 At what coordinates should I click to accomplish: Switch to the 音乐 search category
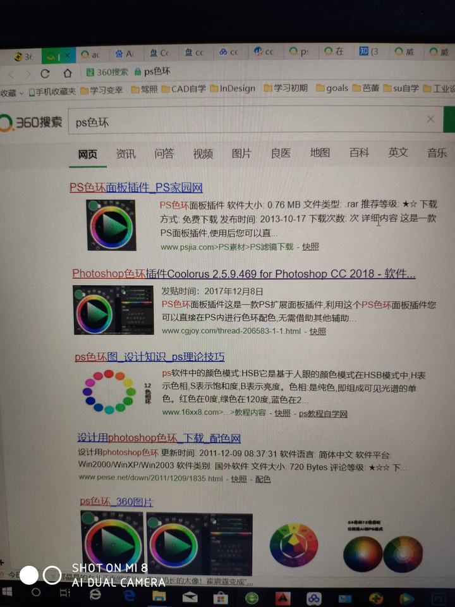[437, 152]
